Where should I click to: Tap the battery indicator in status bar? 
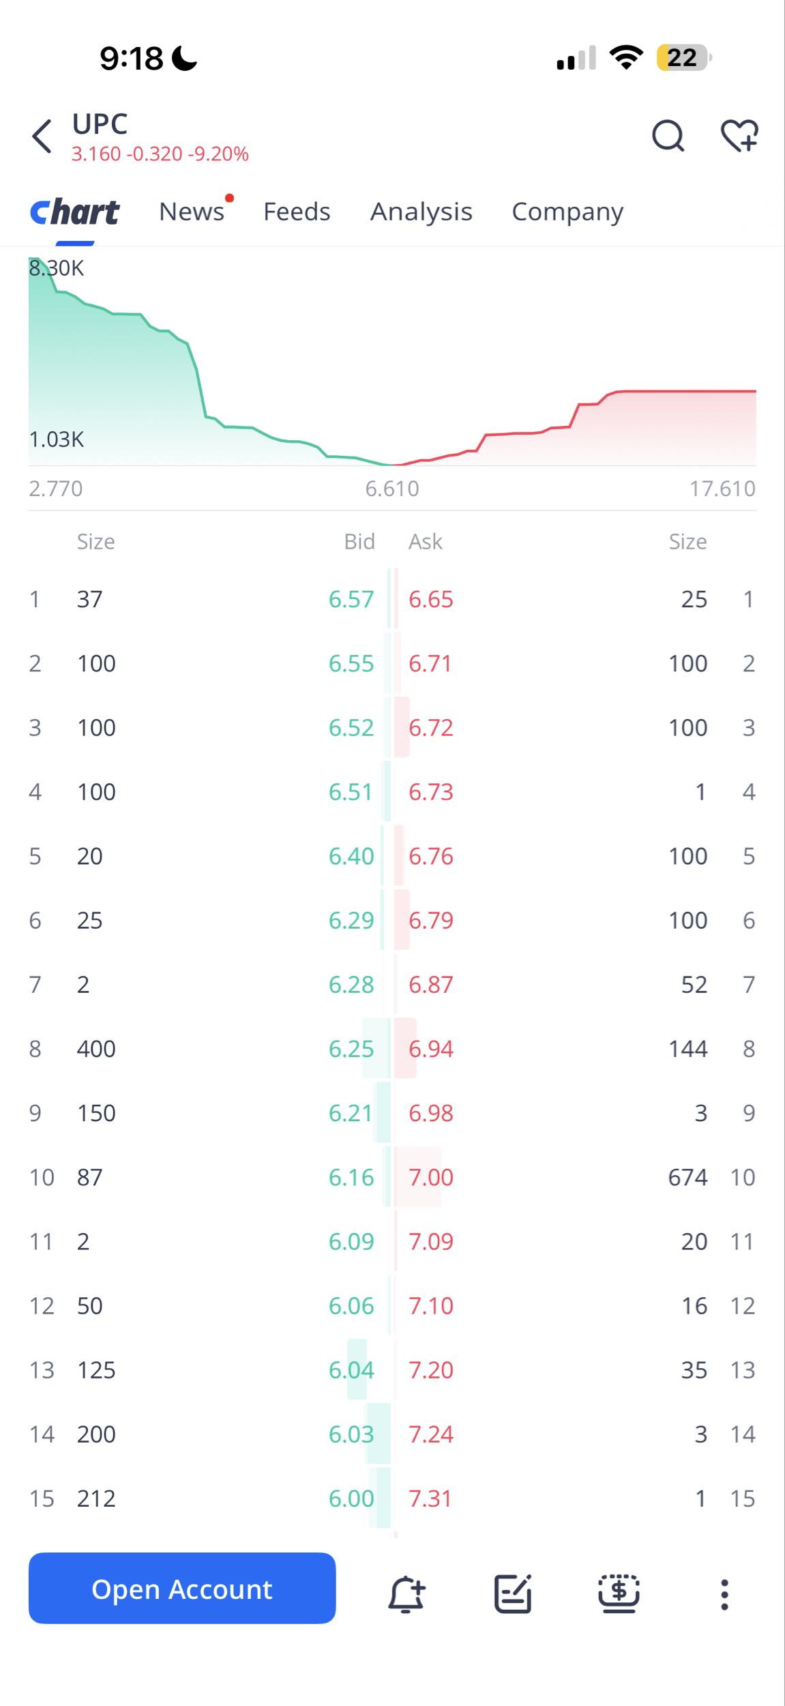(684, 58)
